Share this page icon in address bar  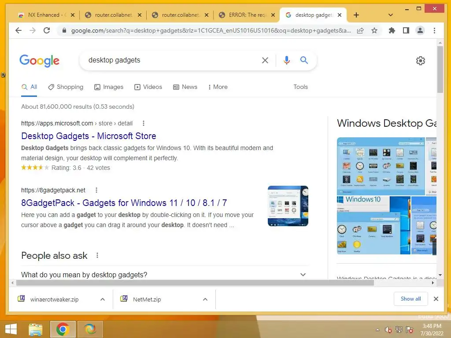pos(360,30)
